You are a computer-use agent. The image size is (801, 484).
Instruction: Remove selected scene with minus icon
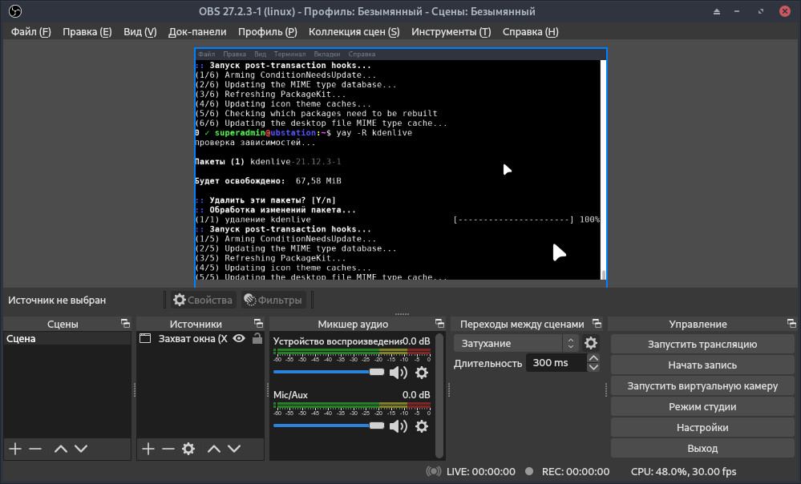tap(35, 449)
